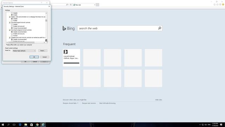Open the Reset to Medium-high dropdown

(x=24, y=51)
